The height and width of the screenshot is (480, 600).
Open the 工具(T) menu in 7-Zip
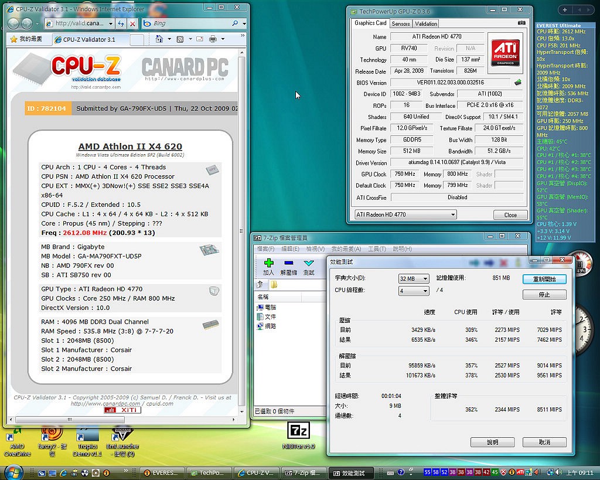(377, 249)
